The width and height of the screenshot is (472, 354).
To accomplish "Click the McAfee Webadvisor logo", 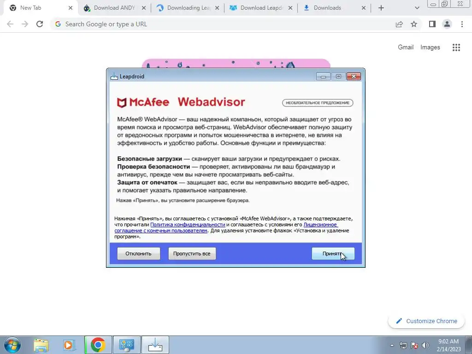I will pyautogui.click(x=181, y=102).
